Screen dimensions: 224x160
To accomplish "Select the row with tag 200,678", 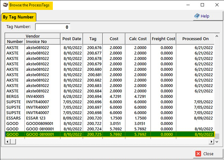I will pyautogui.click(x=110, y=59).
